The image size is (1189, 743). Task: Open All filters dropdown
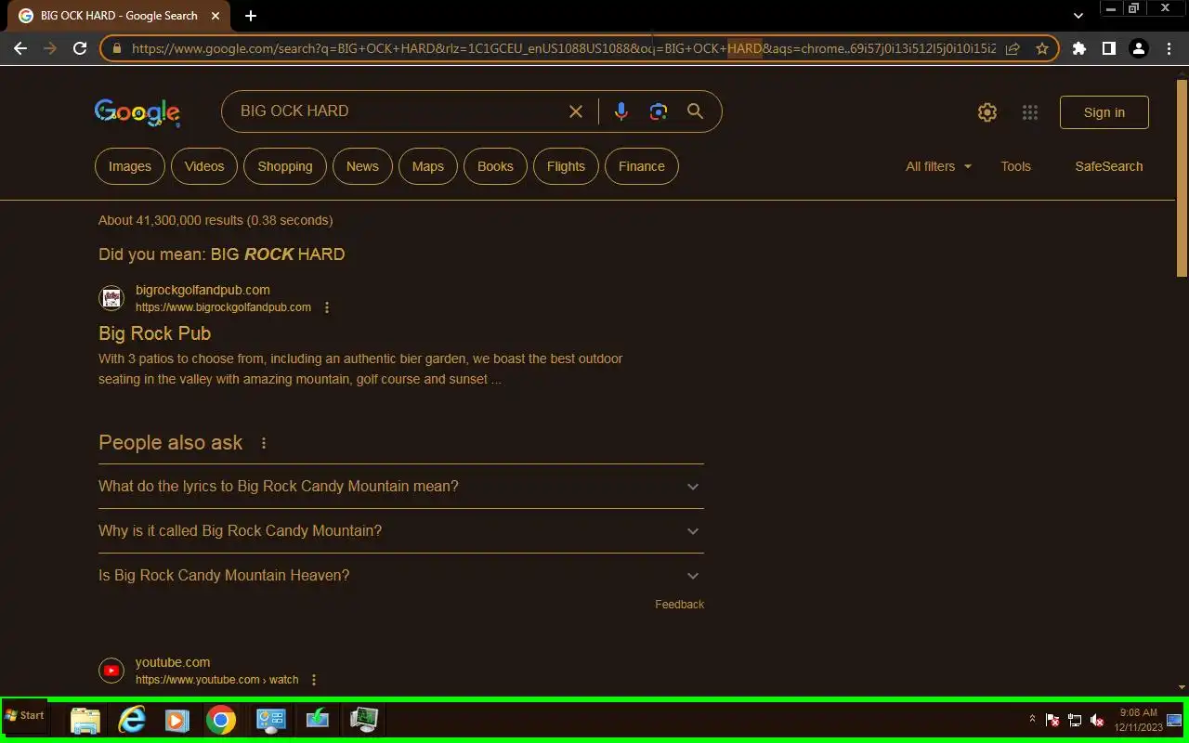point(939,166)
